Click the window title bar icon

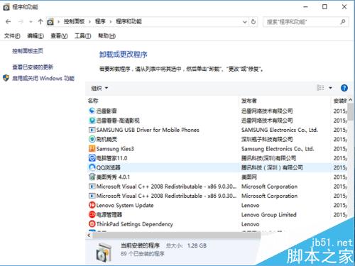[6, 7]
